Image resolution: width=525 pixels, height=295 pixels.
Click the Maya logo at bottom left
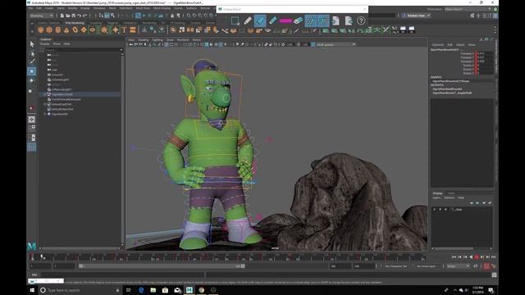(x=32, y=247)
